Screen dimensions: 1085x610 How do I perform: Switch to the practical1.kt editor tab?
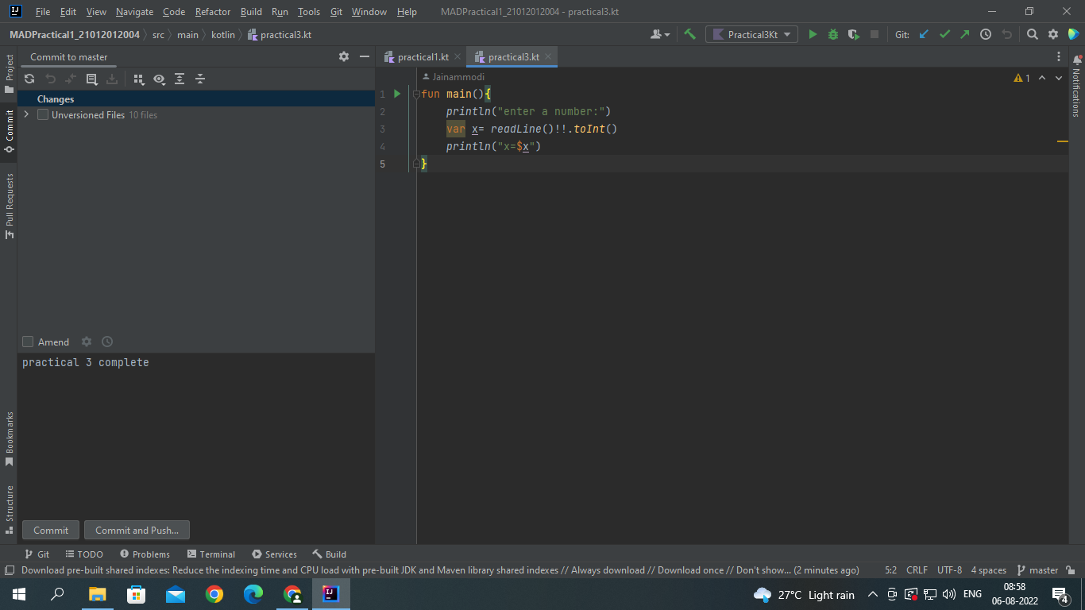click(x=423, y=56)
